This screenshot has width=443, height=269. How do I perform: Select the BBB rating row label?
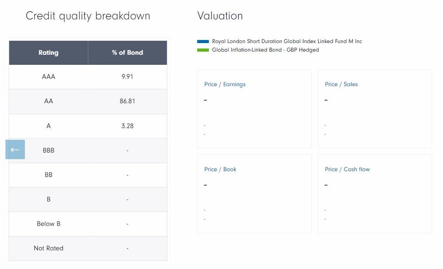point(49,150)
